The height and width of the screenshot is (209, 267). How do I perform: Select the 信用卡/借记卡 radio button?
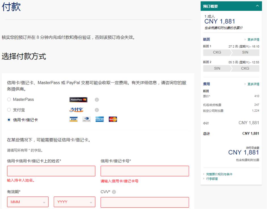click(x=9, y=120)
